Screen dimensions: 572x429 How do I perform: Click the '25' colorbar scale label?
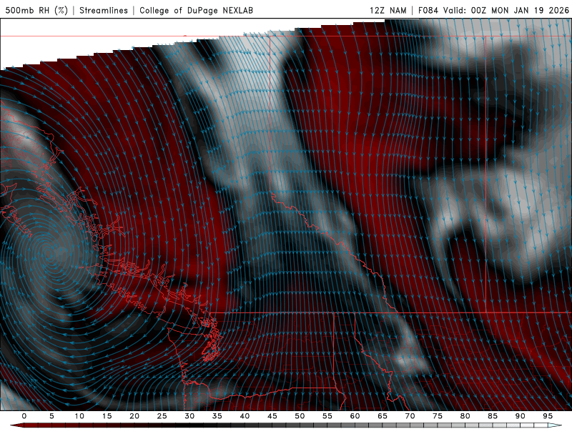pos(162,416)
